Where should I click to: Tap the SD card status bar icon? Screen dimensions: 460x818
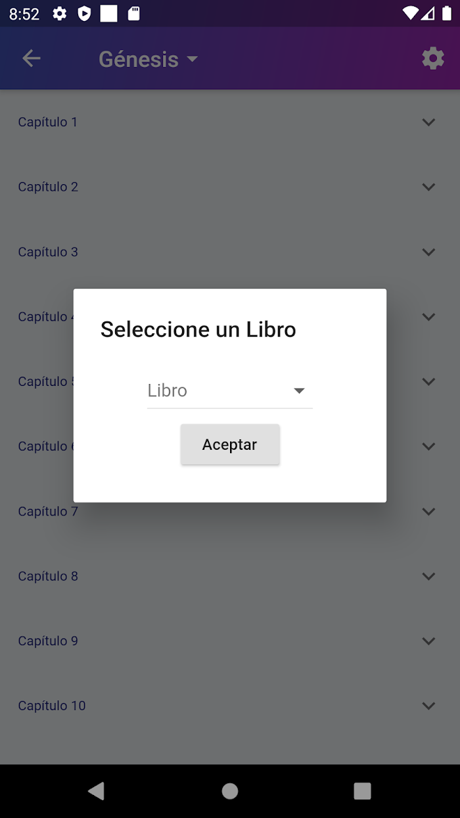[x=134, y=14]
